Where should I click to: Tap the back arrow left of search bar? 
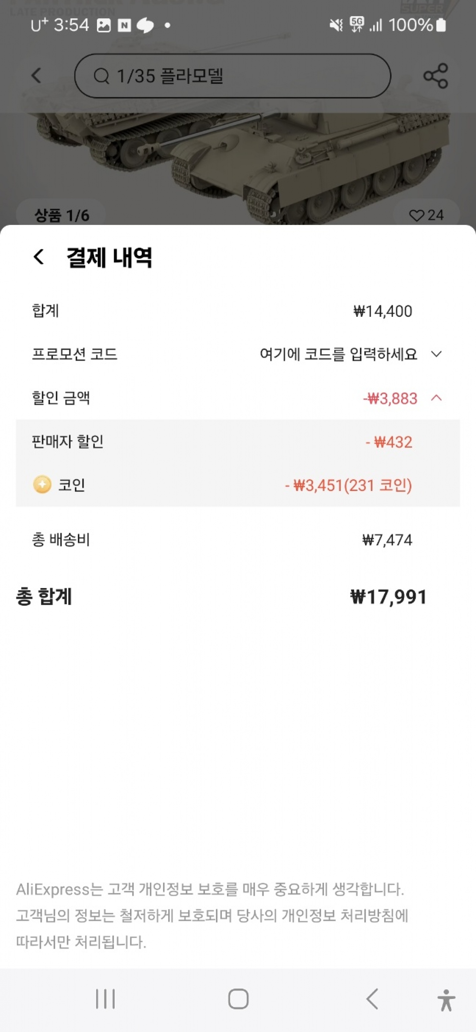click(x=36, y=75)
